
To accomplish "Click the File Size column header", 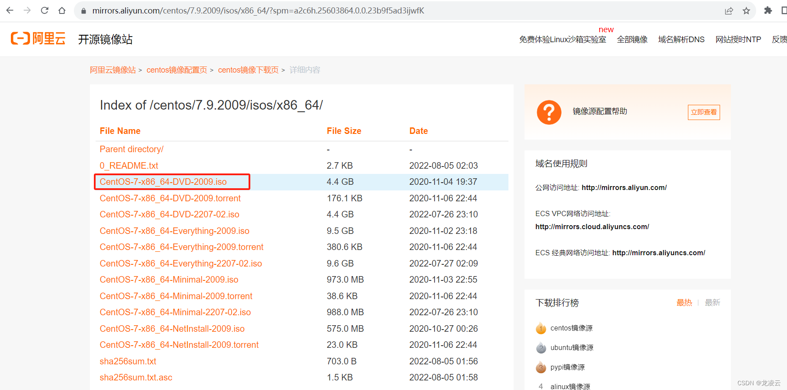I will [344, 131].
